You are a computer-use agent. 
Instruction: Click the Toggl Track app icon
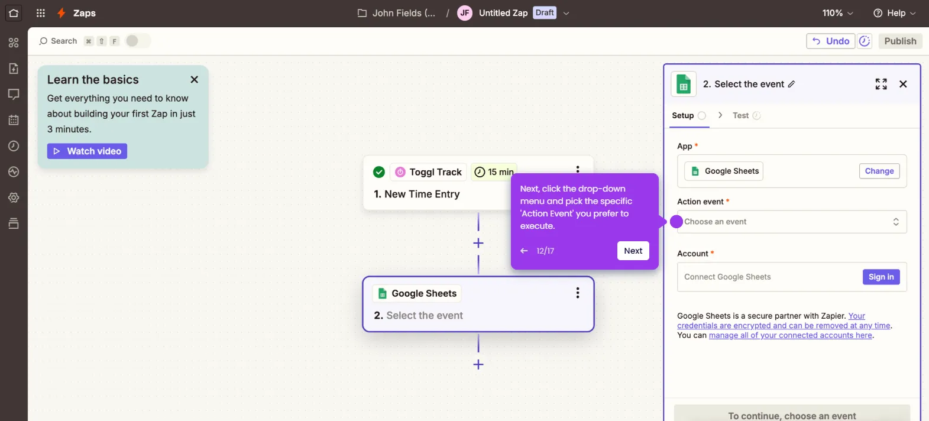point(400,172)
